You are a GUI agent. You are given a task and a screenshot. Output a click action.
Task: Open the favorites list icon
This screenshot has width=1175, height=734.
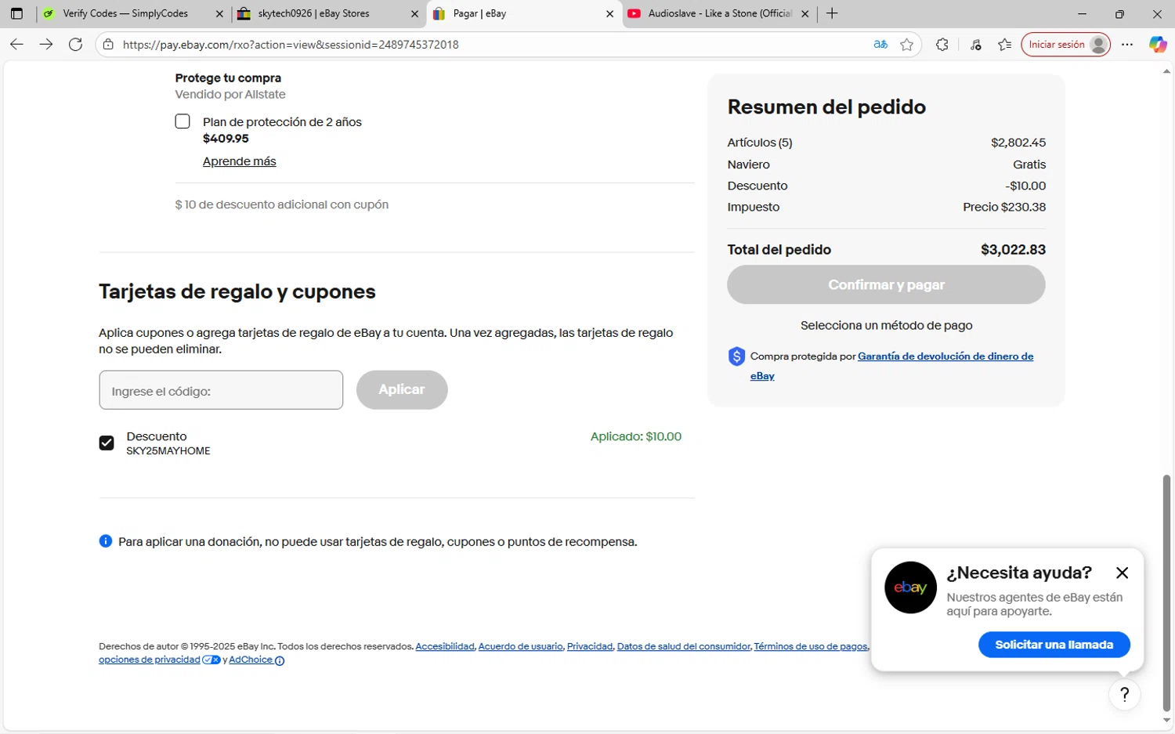coord(1005,45)
